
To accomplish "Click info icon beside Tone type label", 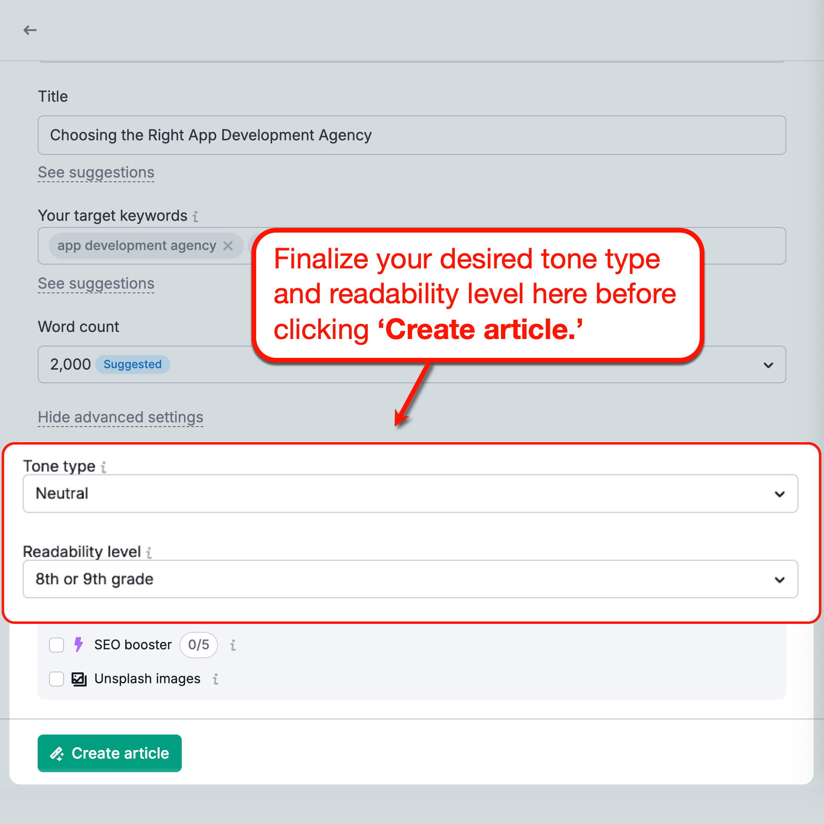I will pyautogui.click(x=104, y=467).
